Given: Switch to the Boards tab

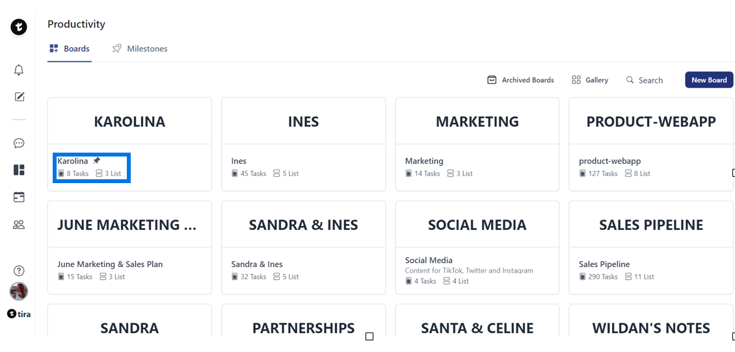Looking at the screenshot, I should pyautogui.click(x=70, y=49).
